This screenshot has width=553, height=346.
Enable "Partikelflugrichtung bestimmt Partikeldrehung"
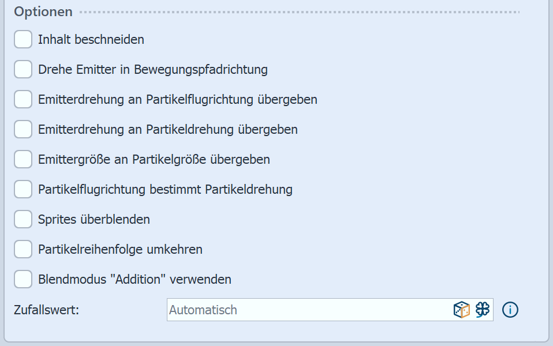pos(23,189)
